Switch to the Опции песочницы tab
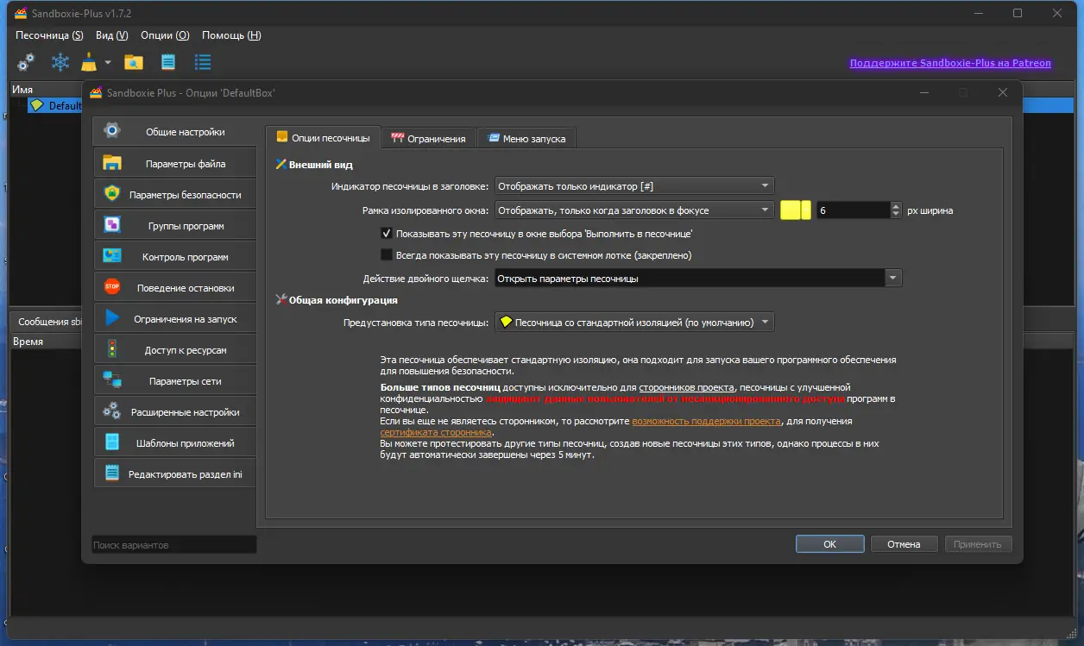This screenshot has width=1084, height=646. click(323, 138)
